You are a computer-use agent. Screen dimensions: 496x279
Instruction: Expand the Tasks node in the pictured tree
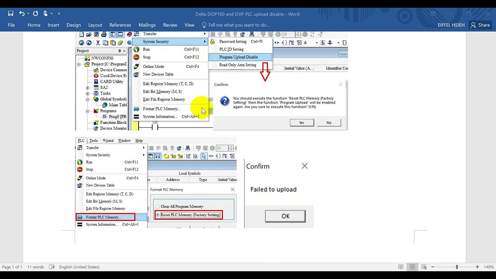coord(88,93)
